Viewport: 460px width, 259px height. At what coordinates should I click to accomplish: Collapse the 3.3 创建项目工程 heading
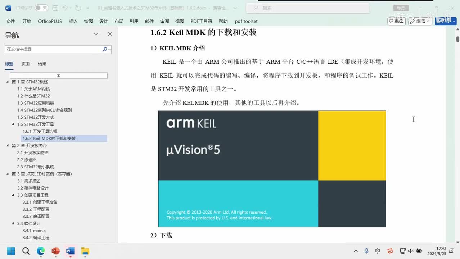pos(13,195)
